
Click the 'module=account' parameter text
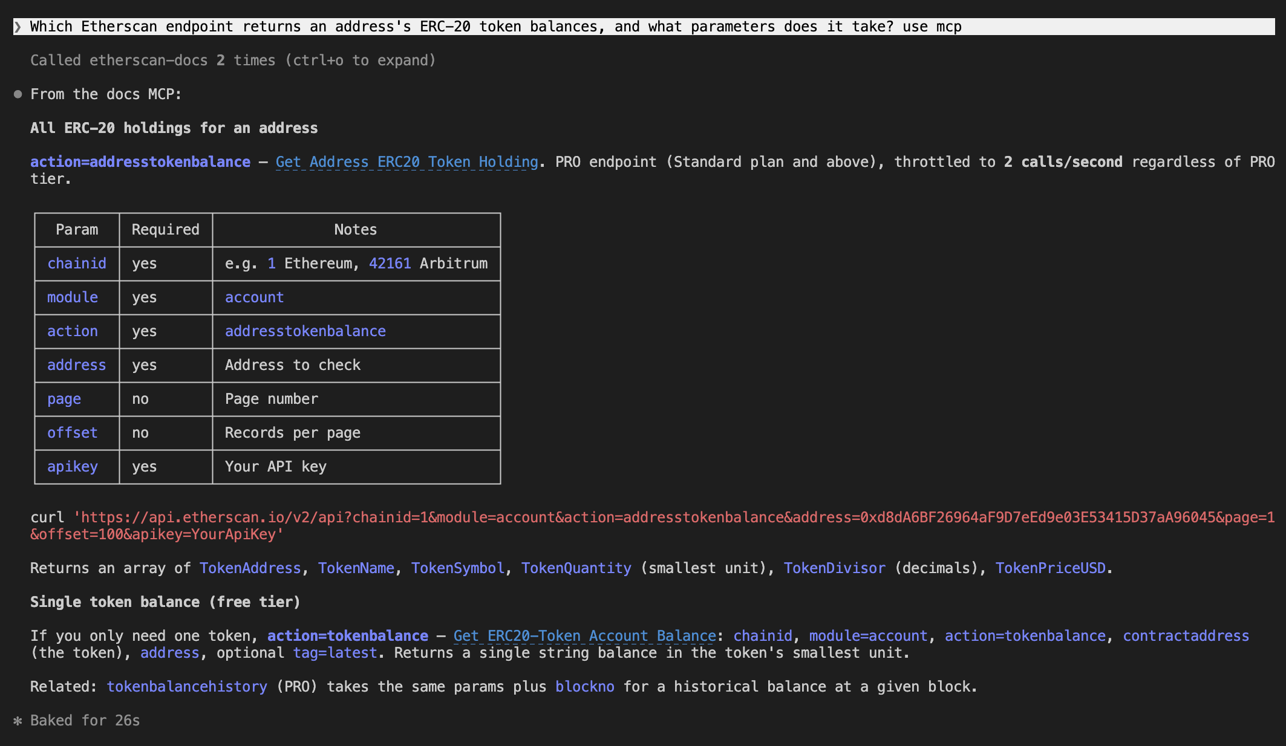click(869, 636)
